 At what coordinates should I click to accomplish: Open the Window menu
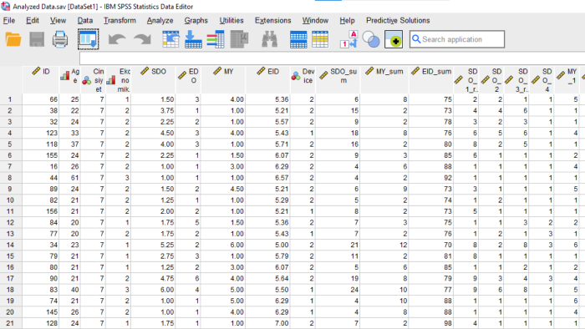coord(315,21)
